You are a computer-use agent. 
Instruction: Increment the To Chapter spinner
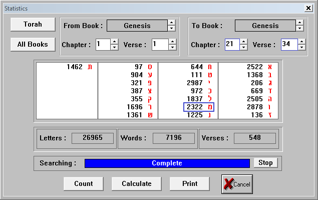coord(243,42)
